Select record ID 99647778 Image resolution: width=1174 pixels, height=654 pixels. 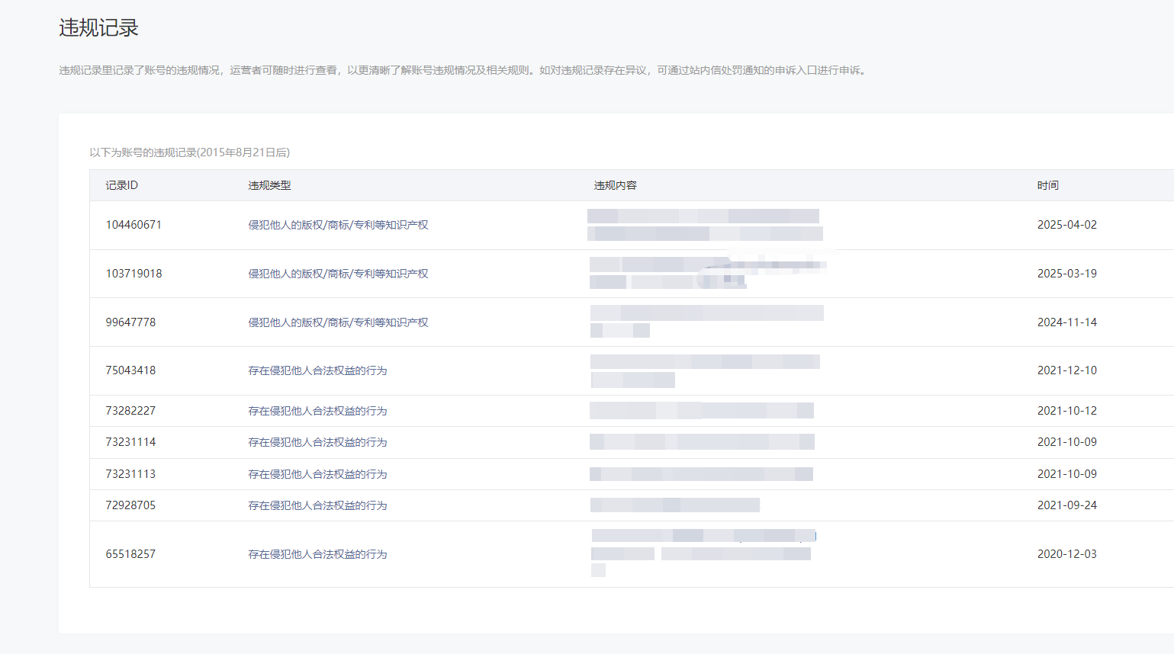coord(130,322)
